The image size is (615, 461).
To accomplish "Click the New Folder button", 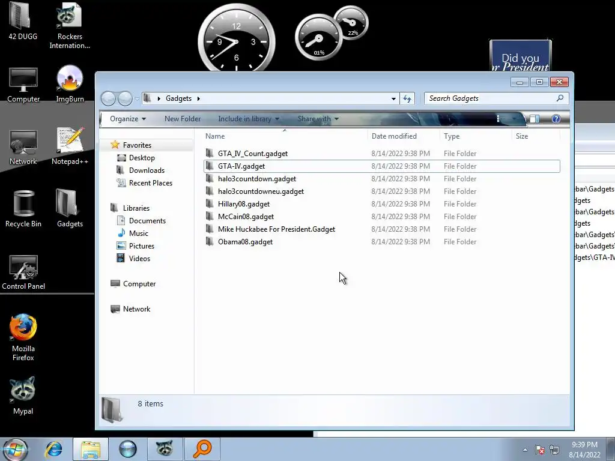I will [183, 119].
